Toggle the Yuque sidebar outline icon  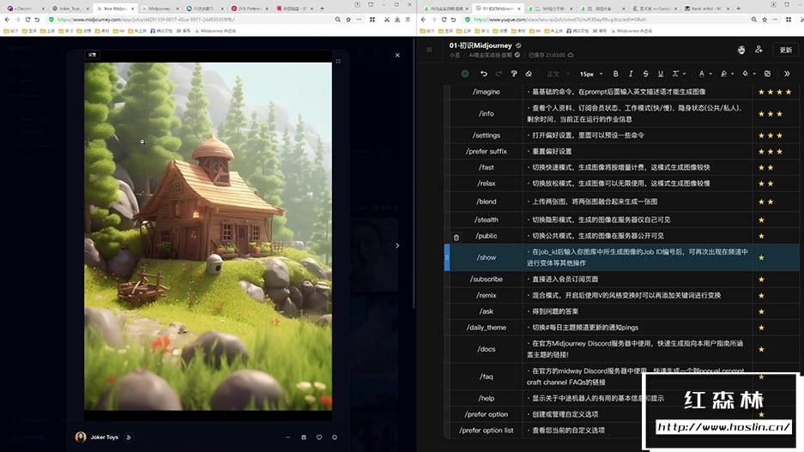point(429,50)
